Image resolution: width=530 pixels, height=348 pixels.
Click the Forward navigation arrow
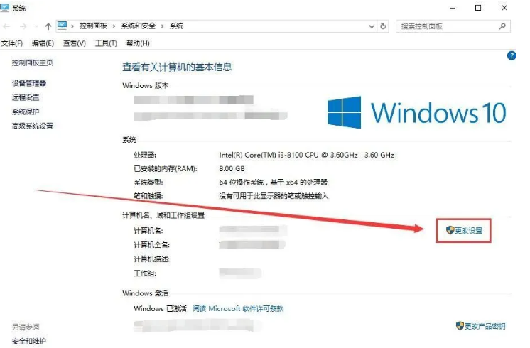23,26
